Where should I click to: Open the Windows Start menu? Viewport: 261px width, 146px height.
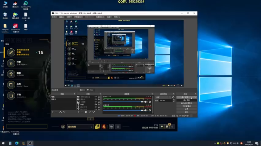(x=3, y=143)
